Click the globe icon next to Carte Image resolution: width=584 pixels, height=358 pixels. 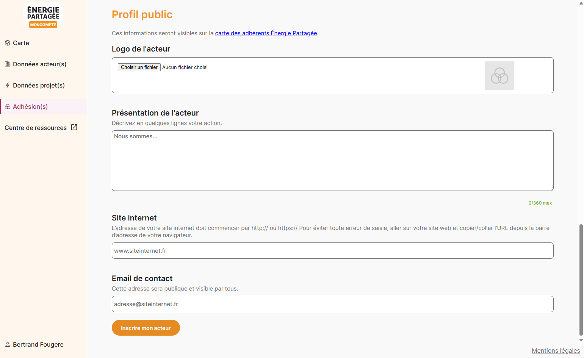8,43
